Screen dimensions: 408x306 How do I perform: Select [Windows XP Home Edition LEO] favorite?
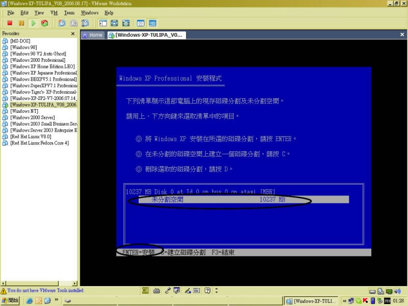(42, 66)
